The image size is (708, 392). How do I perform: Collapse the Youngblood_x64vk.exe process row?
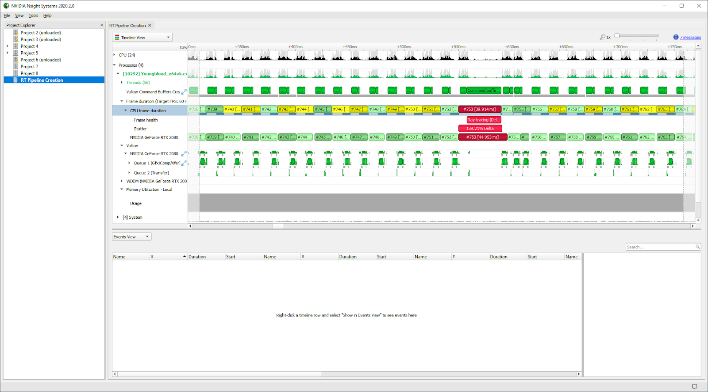coord(118,74)
